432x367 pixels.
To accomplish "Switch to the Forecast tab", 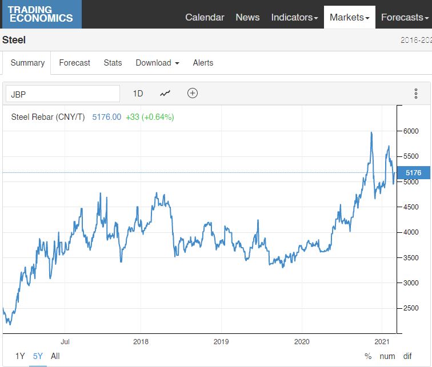I will 74,63.
